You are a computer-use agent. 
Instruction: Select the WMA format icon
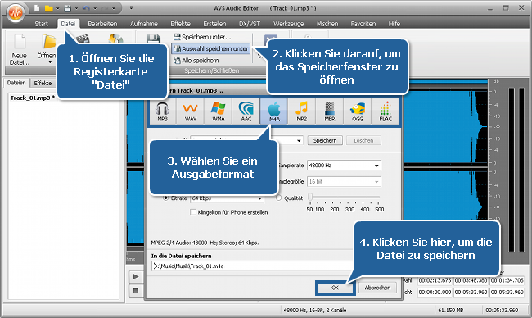(x=219, y=111)
